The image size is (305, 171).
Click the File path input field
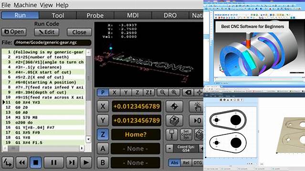(53, 43)
